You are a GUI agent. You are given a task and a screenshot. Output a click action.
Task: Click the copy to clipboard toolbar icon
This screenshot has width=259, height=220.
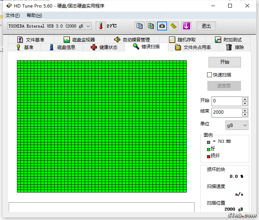pyautogui.click(x=139, y=26)
